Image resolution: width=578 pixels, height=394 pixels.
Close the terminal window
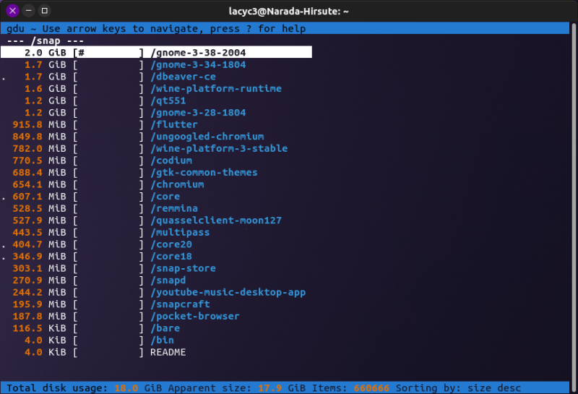(x=12, y=11)
